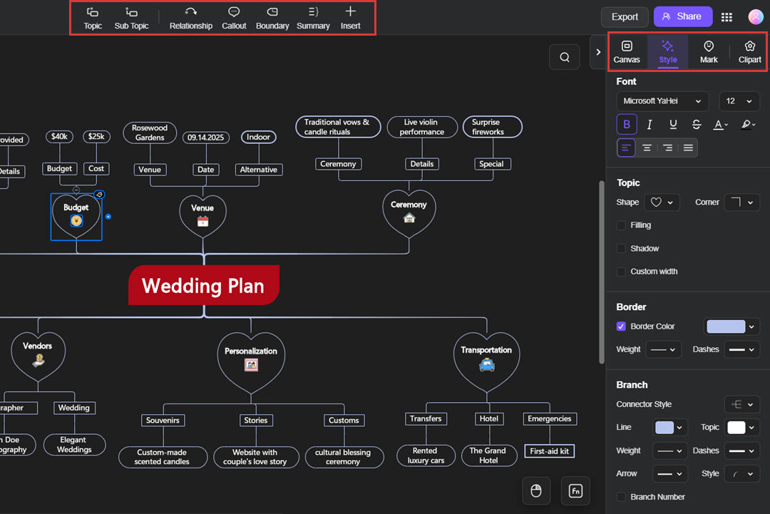Screen dimensions: 770x514
Task: Open sharing options with Share button
Action: point(682,16)
